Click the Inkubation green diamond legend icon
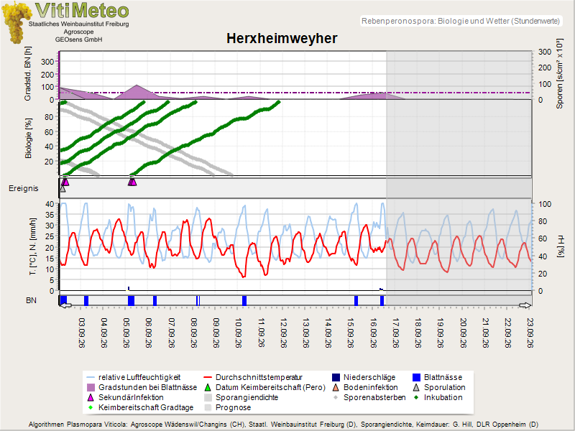The height and width of the screenshot is (431, 575). click(x=416, y=397)
